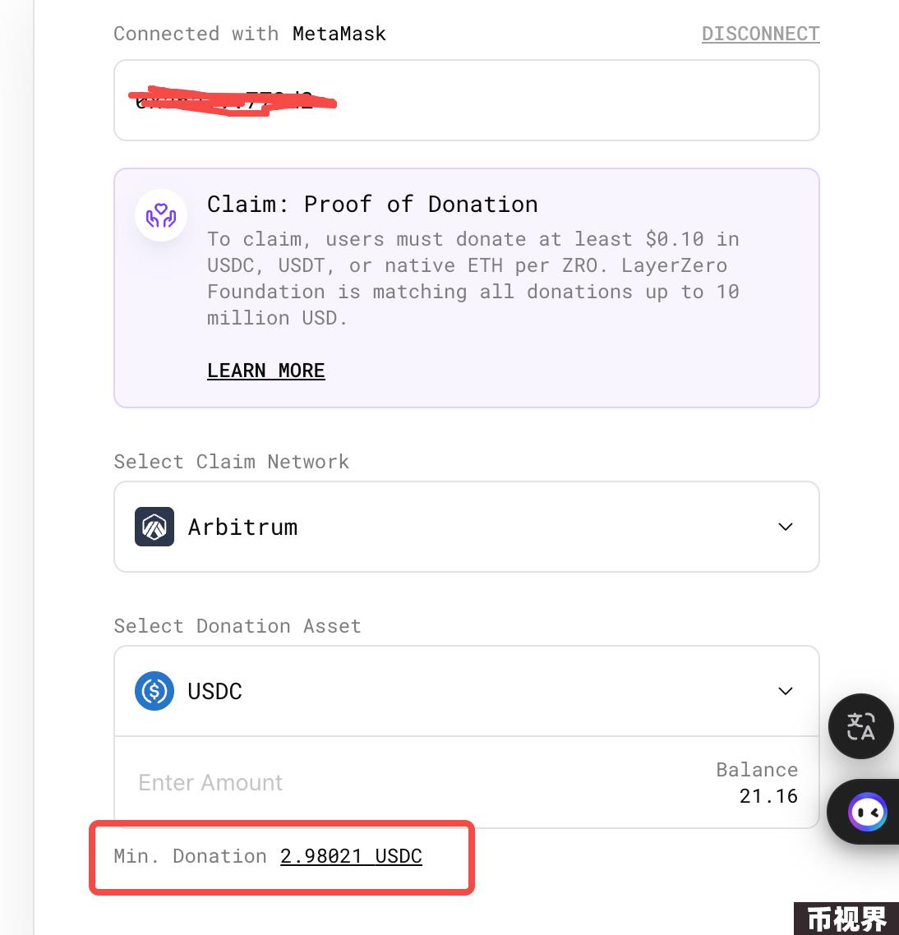Viewport: 899px width, 935px height.
Task: Open the USDC donation asset dropdown
Action: pyautogui.click(x=467, y=691)
